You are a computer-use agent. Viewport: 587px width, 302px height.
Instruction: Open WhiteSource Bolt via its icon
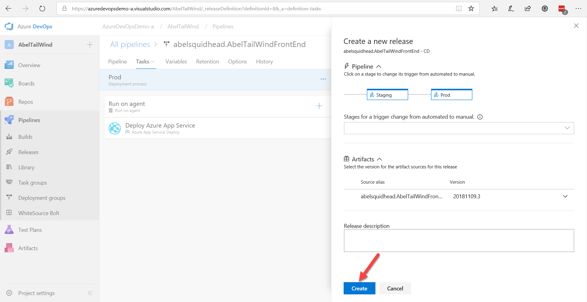click(x=9, y=213)
